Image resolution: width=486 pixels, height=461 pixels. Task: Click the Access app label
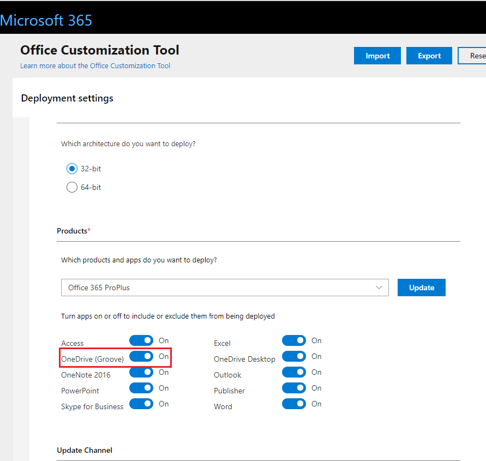pyautogui.click(x=72, y=343)
